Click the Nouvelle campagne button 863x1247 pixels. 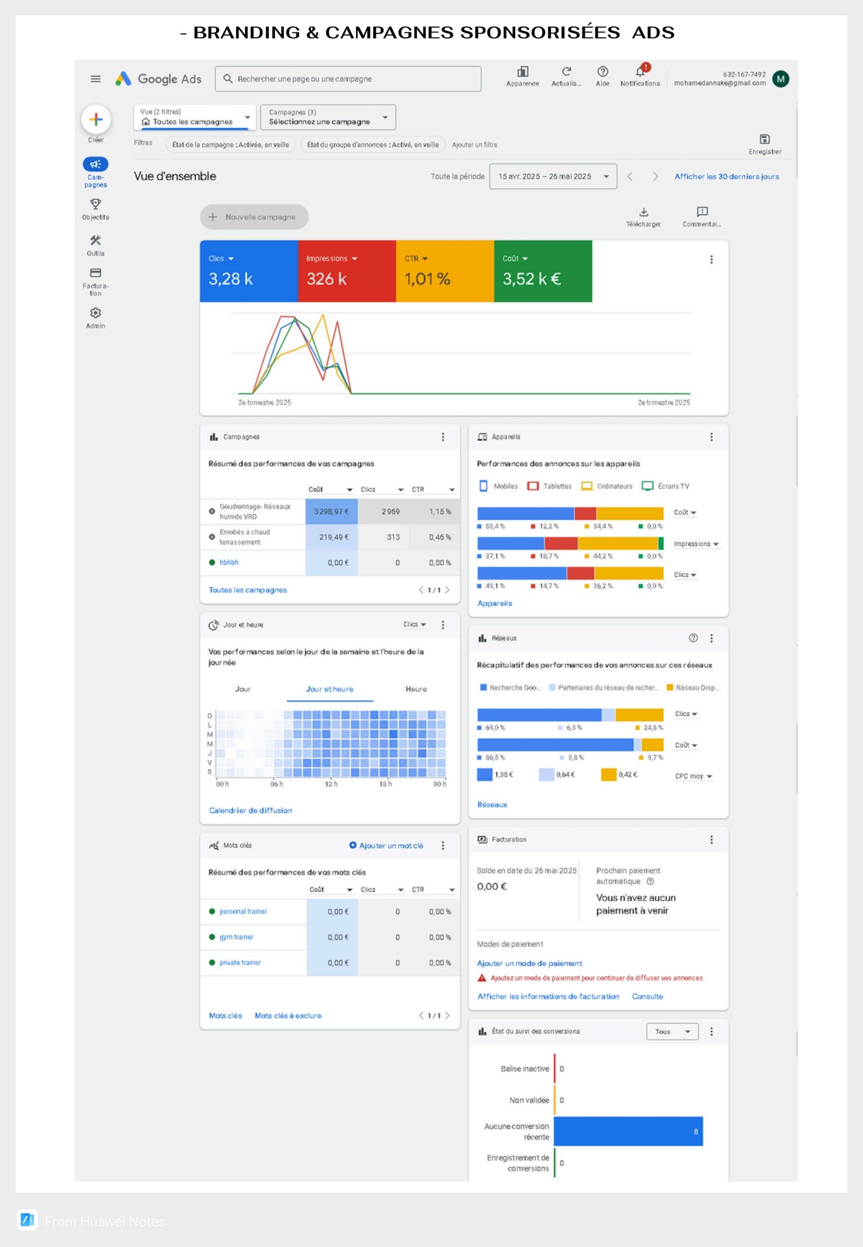(x=254, y=217)
